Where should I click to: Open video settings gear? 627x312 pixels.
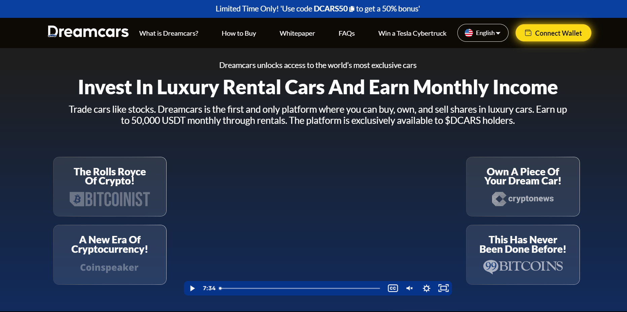click(x=426, y=288)
